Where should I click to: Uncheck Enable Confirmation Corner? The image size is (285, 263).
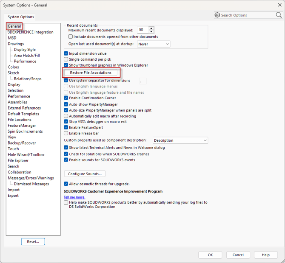66,98
